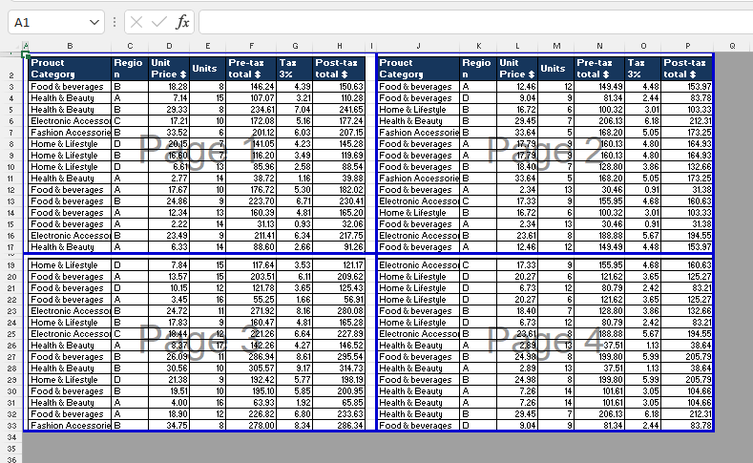
Task: Click the cell with value 230.41
Action: tap(340, 201)
